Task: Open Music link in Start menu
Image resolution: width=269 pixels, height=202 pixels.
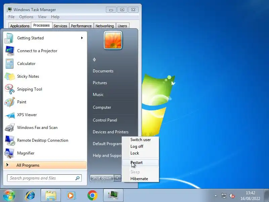Action: 98,95
